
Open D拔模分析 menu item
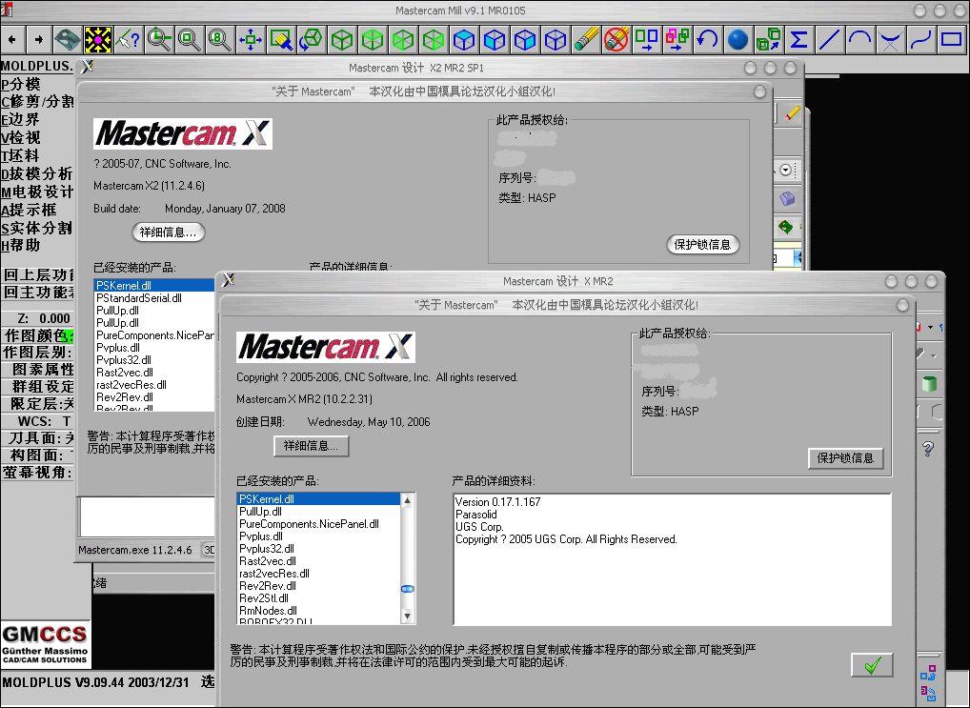[36, 174]
